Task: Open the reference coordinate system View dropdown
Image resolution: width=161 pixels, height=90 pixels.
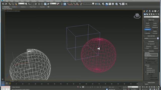Action: point(53,3)
